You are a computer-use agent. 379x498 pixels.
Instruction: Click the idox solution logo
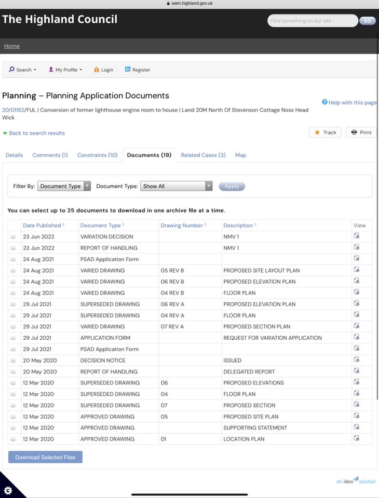tap(356, 480)
